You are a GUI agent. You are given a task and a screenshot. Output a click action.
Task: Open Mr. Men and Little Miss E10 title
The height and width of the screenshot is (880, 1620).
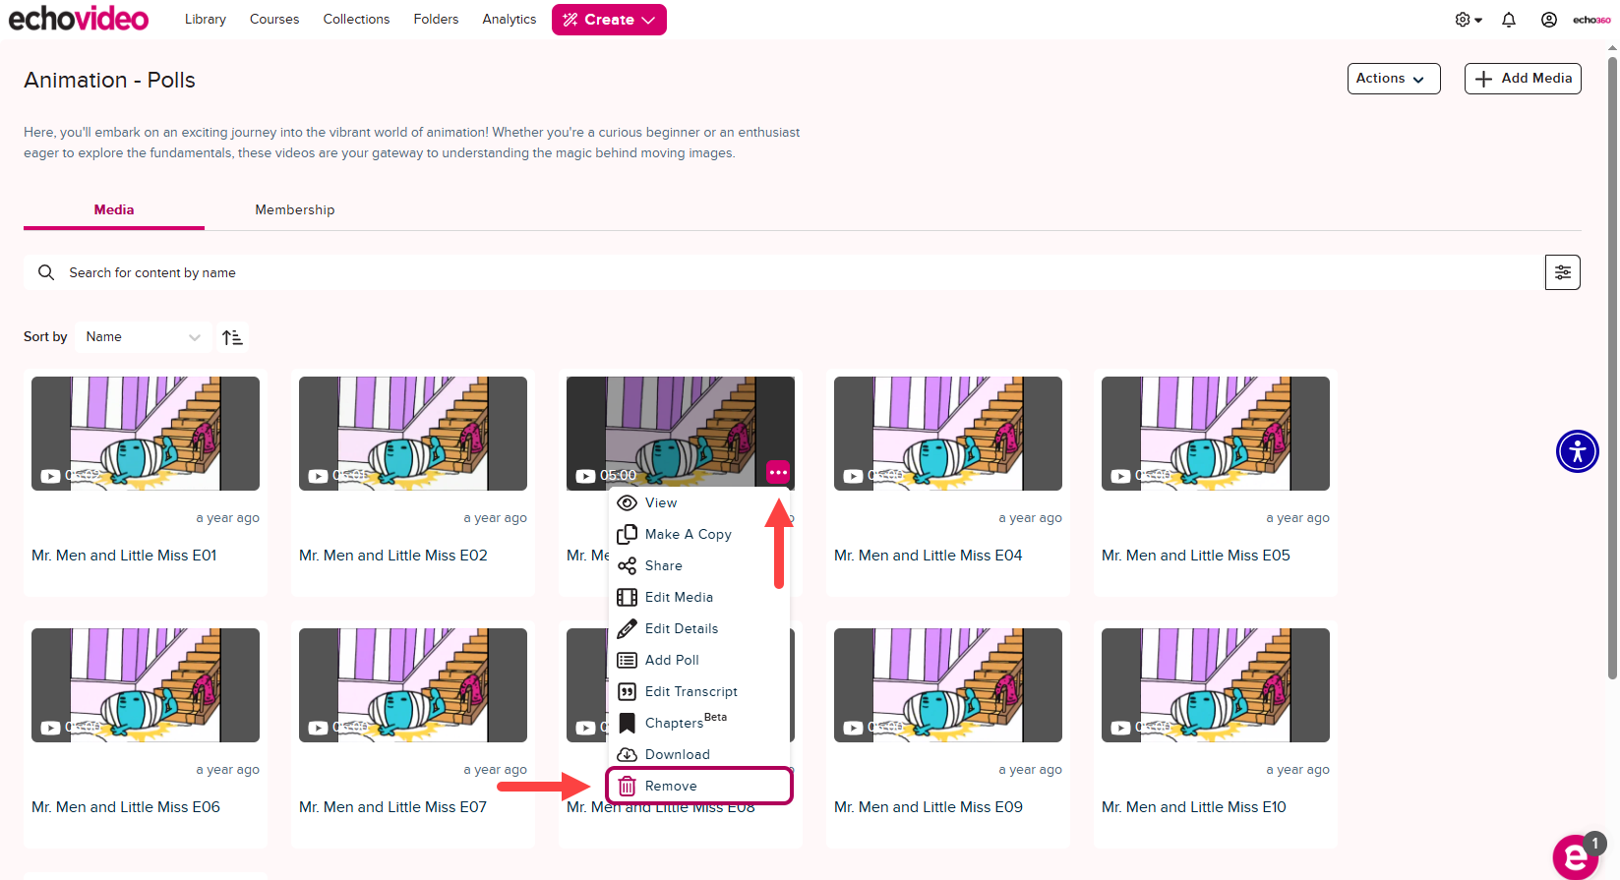click(1194, 807)
